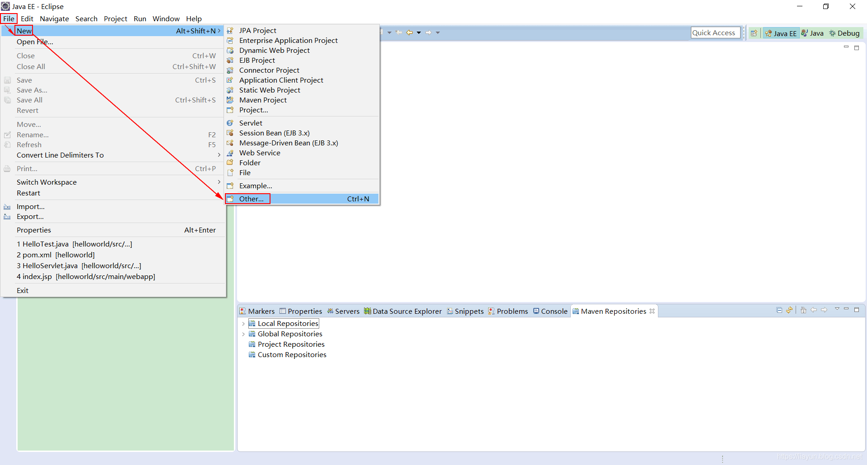867x465 pixels.
Task: Click the yellow Back navigation arrow
Action: click(x=410, y=33)
